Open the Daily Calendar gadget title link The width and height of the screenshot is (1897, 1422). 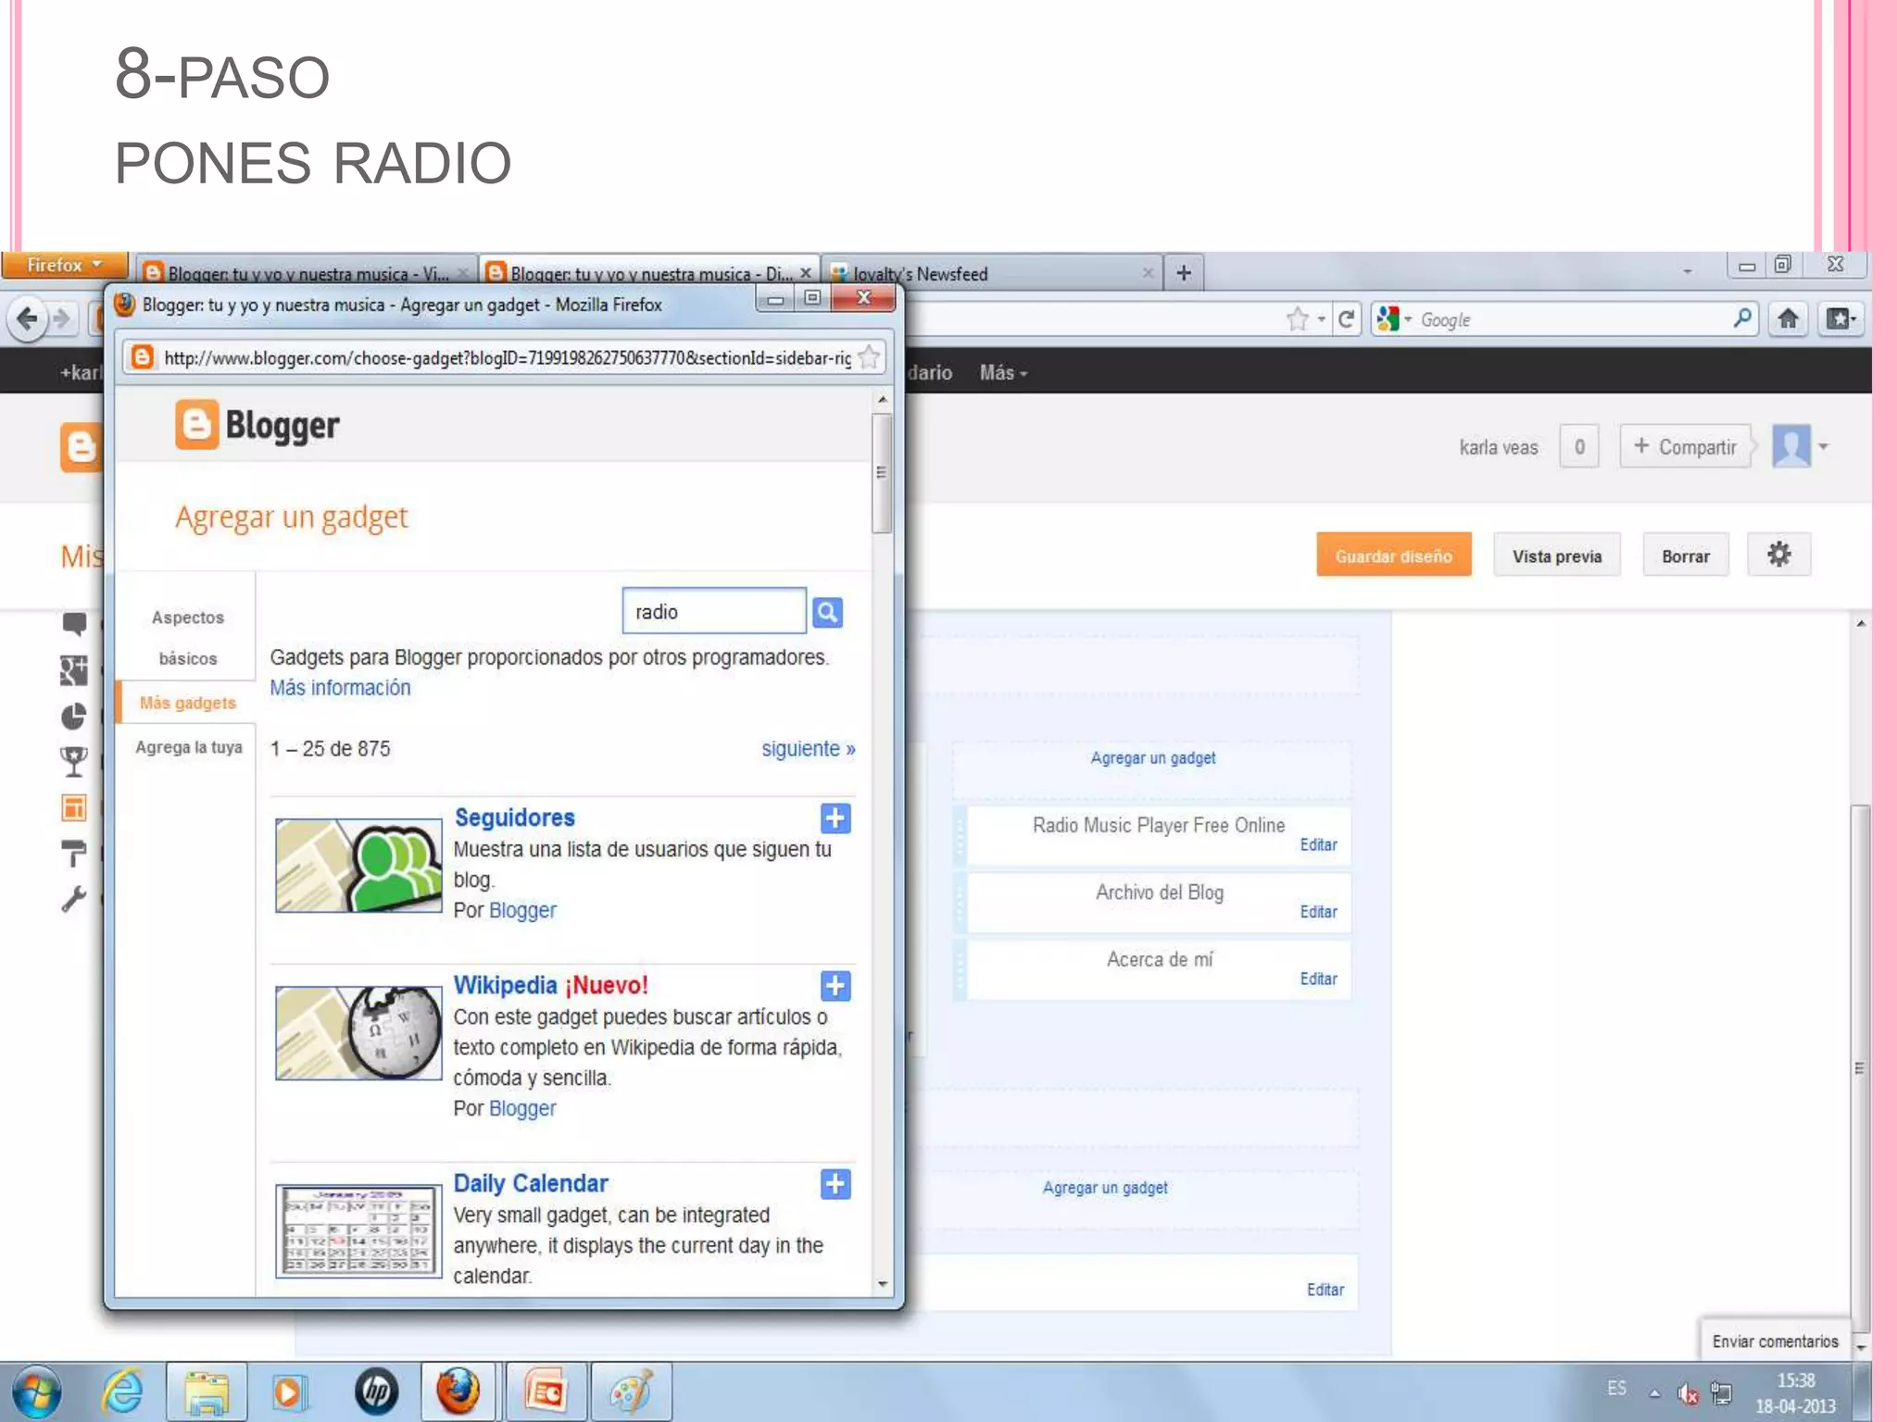click(x=530, y=1183)
